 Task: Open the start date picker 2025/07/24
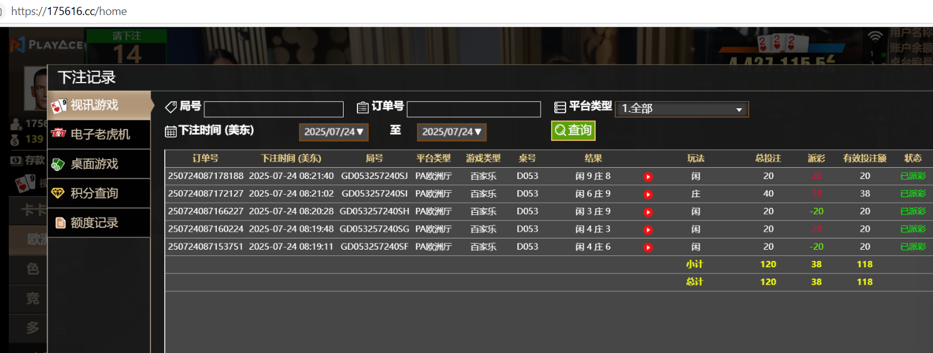point(333,132)
